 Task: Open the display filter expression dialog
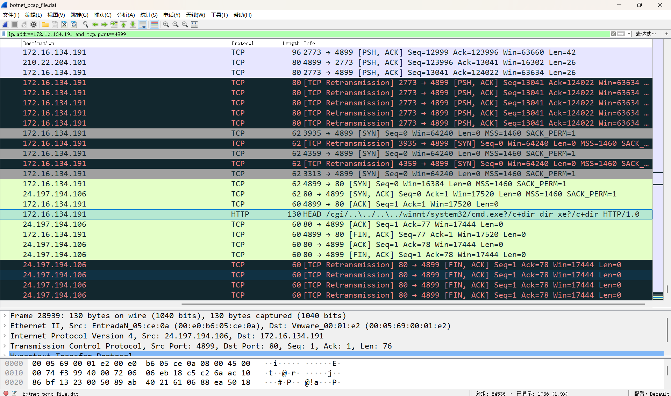[x=645, y=34]
